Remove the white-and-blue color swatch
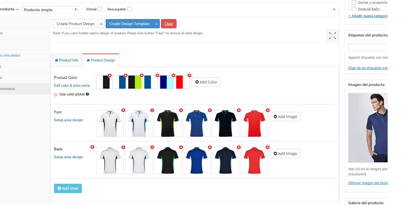The width and height of the screenshot is (410, 205). (x=126, y=75)
